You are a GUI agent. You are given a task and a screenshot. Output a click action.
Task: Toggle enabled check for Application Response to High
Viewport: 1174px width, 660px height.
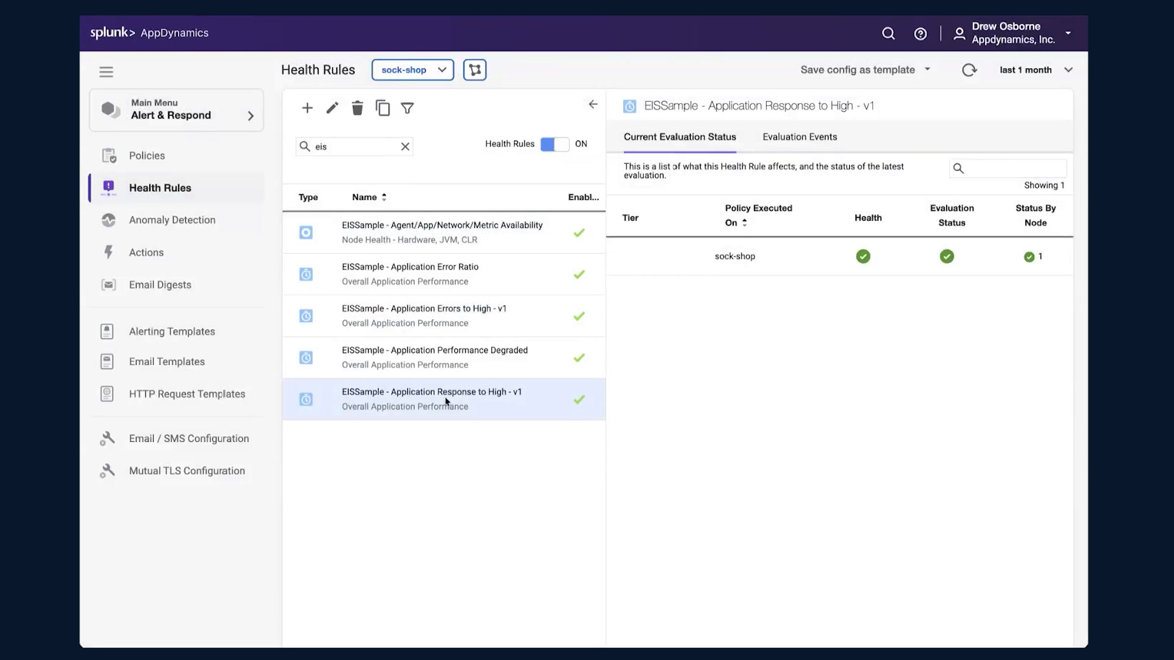pos(579,399)
